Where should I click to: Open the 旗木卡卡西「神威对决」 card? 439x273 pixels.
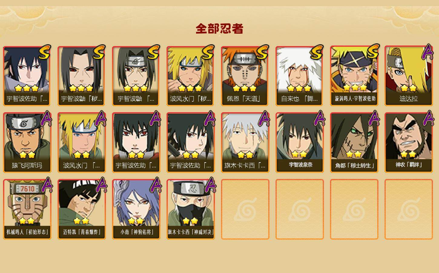[190, 209]
